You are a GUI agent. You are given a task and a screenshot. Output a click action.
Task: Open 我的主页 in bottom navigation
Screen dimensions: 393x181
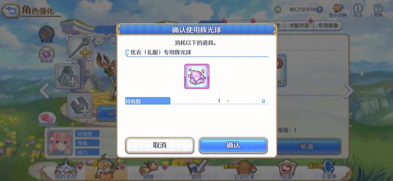[65, 170]
